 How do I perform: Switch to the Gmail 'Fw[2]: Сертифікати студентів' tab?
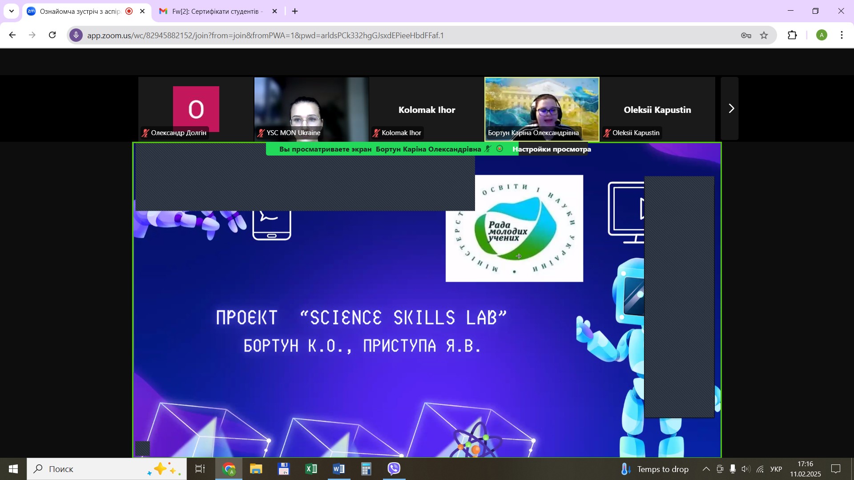tap(217, 12)
